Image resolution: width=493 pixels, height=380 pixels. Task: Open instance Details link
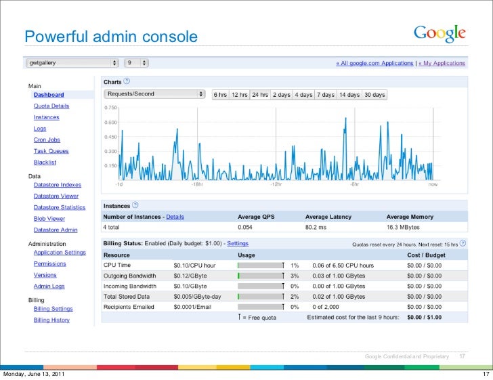coord(175,217)
